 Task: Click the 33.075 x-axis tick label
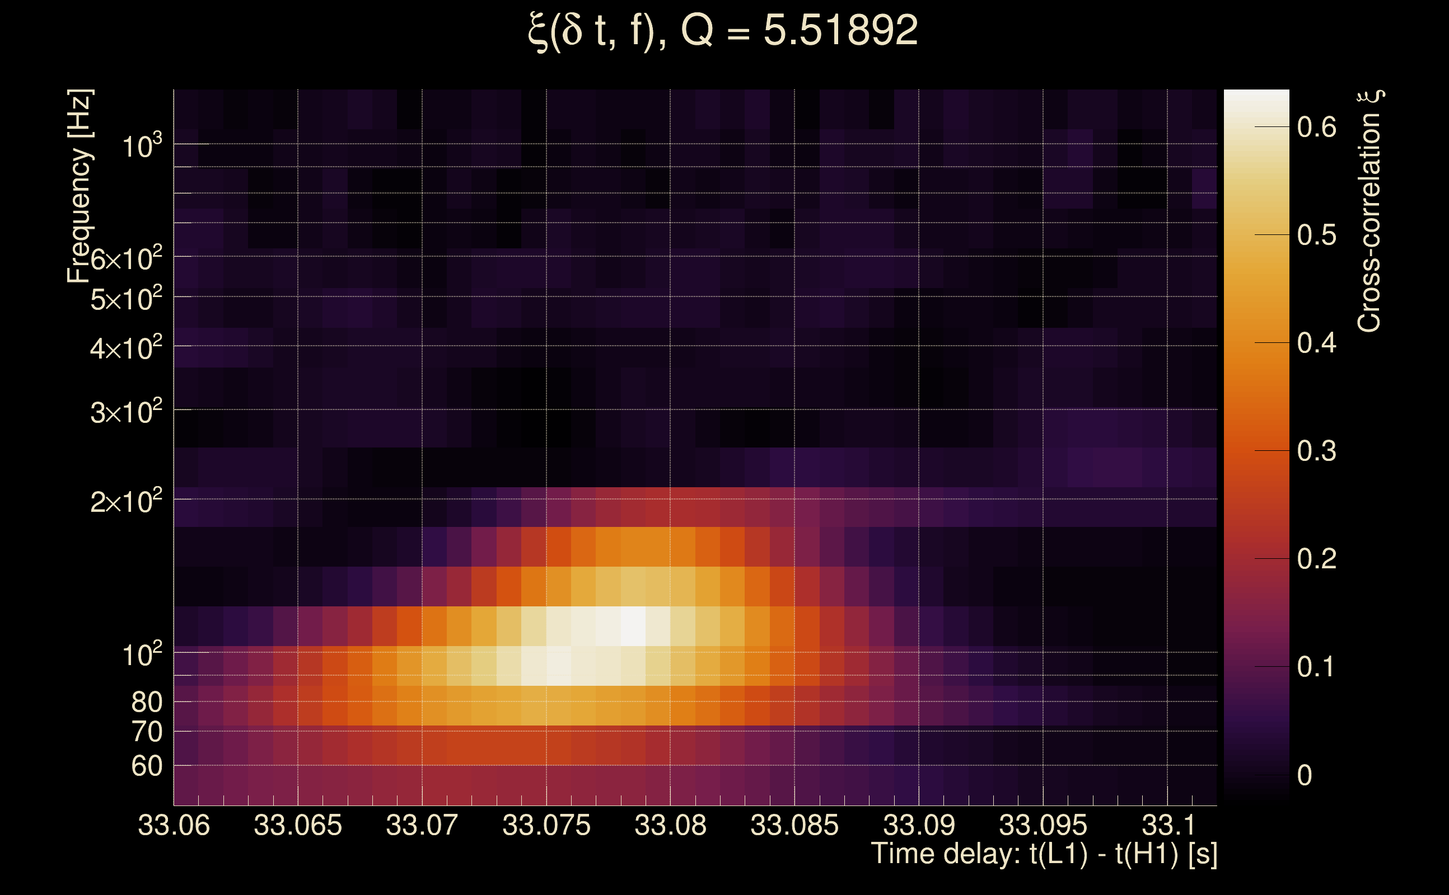(546, 825)
